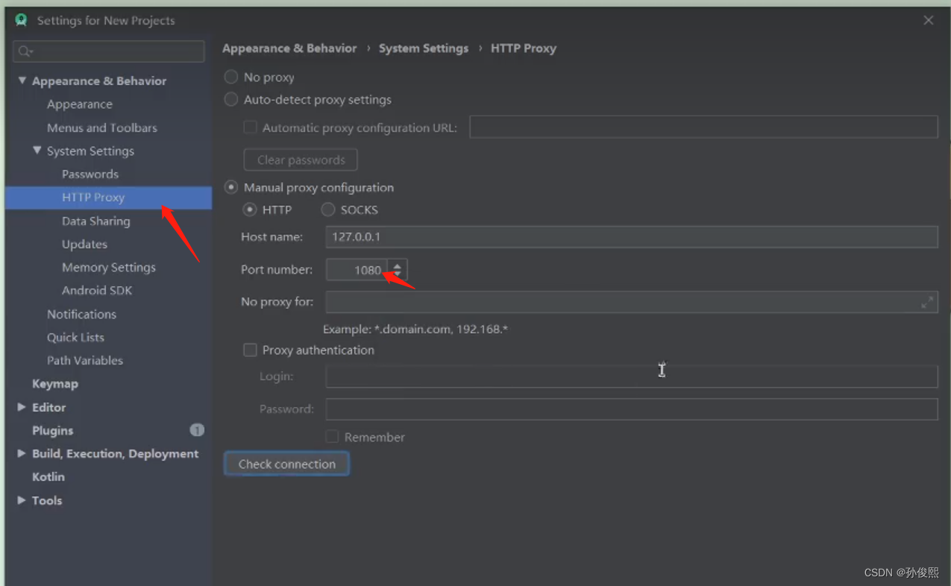Decrease the port number with down arrow

pos(398,274)
